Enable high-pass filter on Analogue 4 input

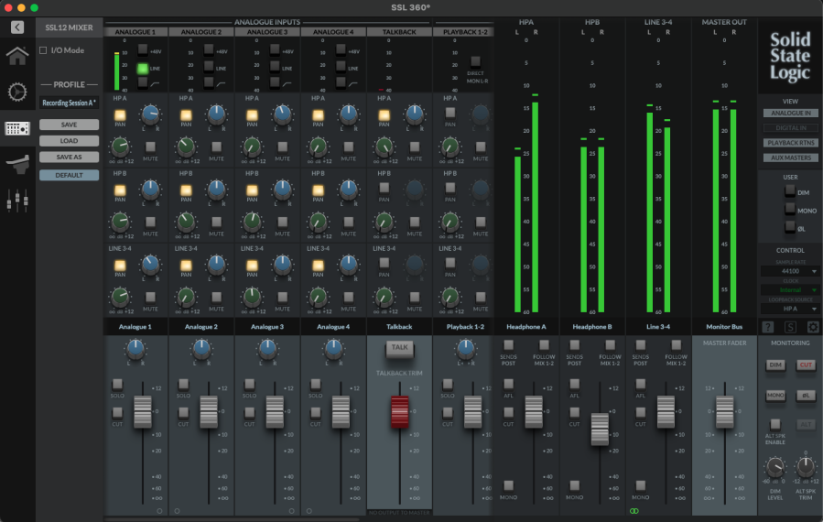pos(341,82)
